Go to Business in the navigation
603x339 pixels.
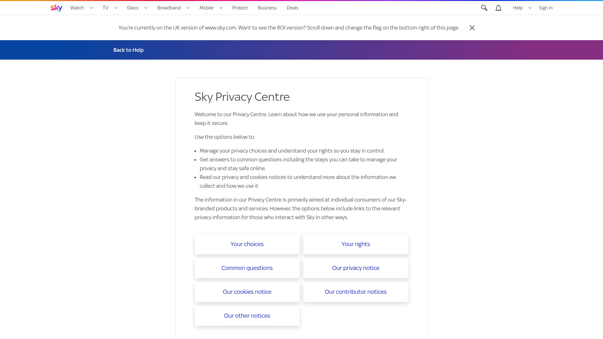267,8
